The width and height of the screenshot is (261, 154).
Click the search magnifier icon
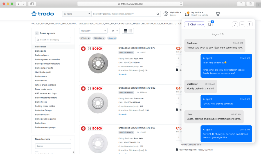pyautogui.click(x=158, y=14)
